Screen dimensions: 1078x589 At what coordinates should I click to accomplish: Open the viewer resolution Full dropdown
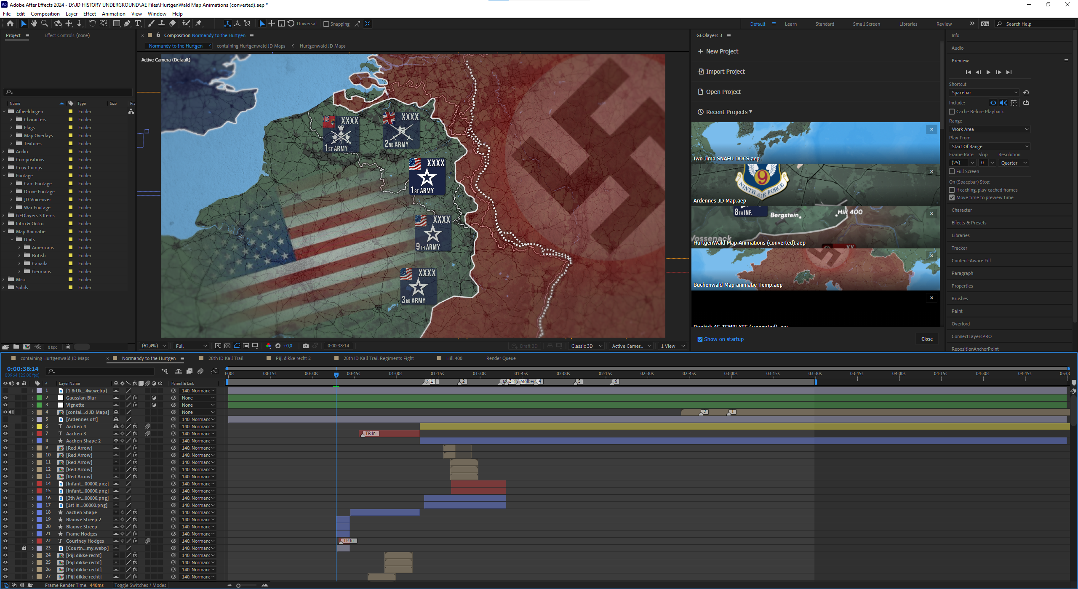[x=191, y=346]
